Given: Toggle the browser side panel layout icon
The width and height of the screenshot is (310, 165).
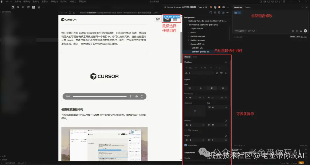Looking at the screenshot, I should 223,12.
